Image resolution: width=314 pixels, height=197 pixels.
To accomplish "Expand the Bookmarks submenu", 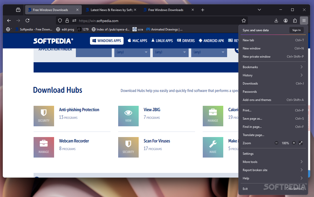I will click(x=273, y=67).
